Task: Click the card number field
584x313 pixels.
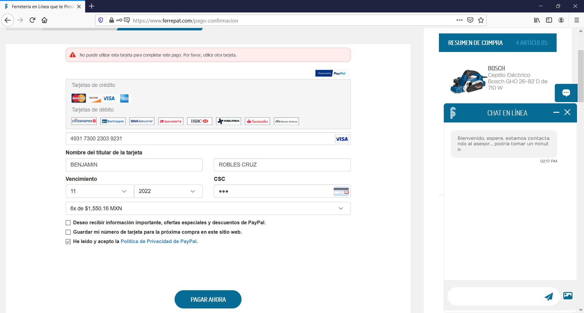Action: pyautogui.click(x=208, y=139)
